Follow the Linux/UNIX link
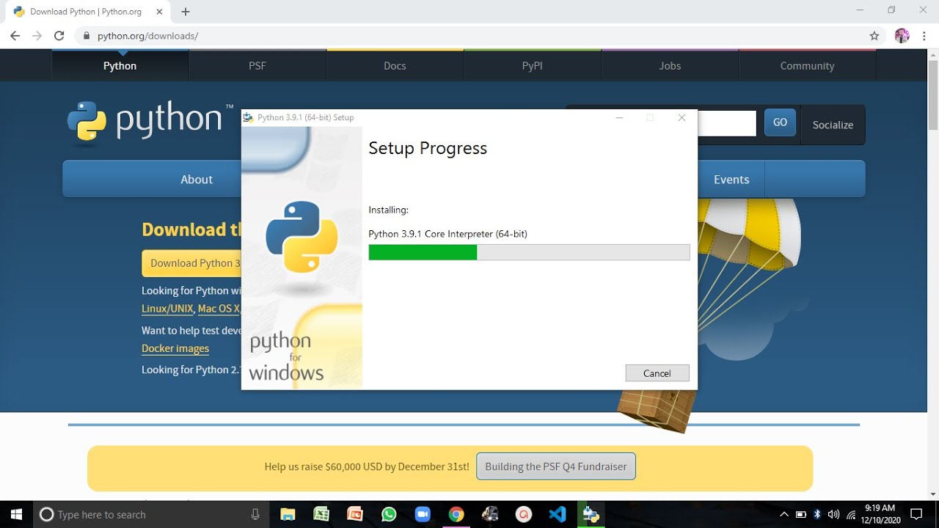 167,309
